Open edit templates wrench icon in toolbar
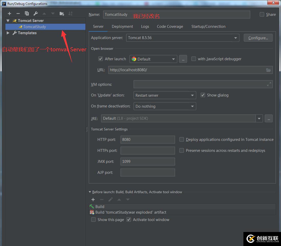This screenshot has height=246, width=281. click(36, 14)
